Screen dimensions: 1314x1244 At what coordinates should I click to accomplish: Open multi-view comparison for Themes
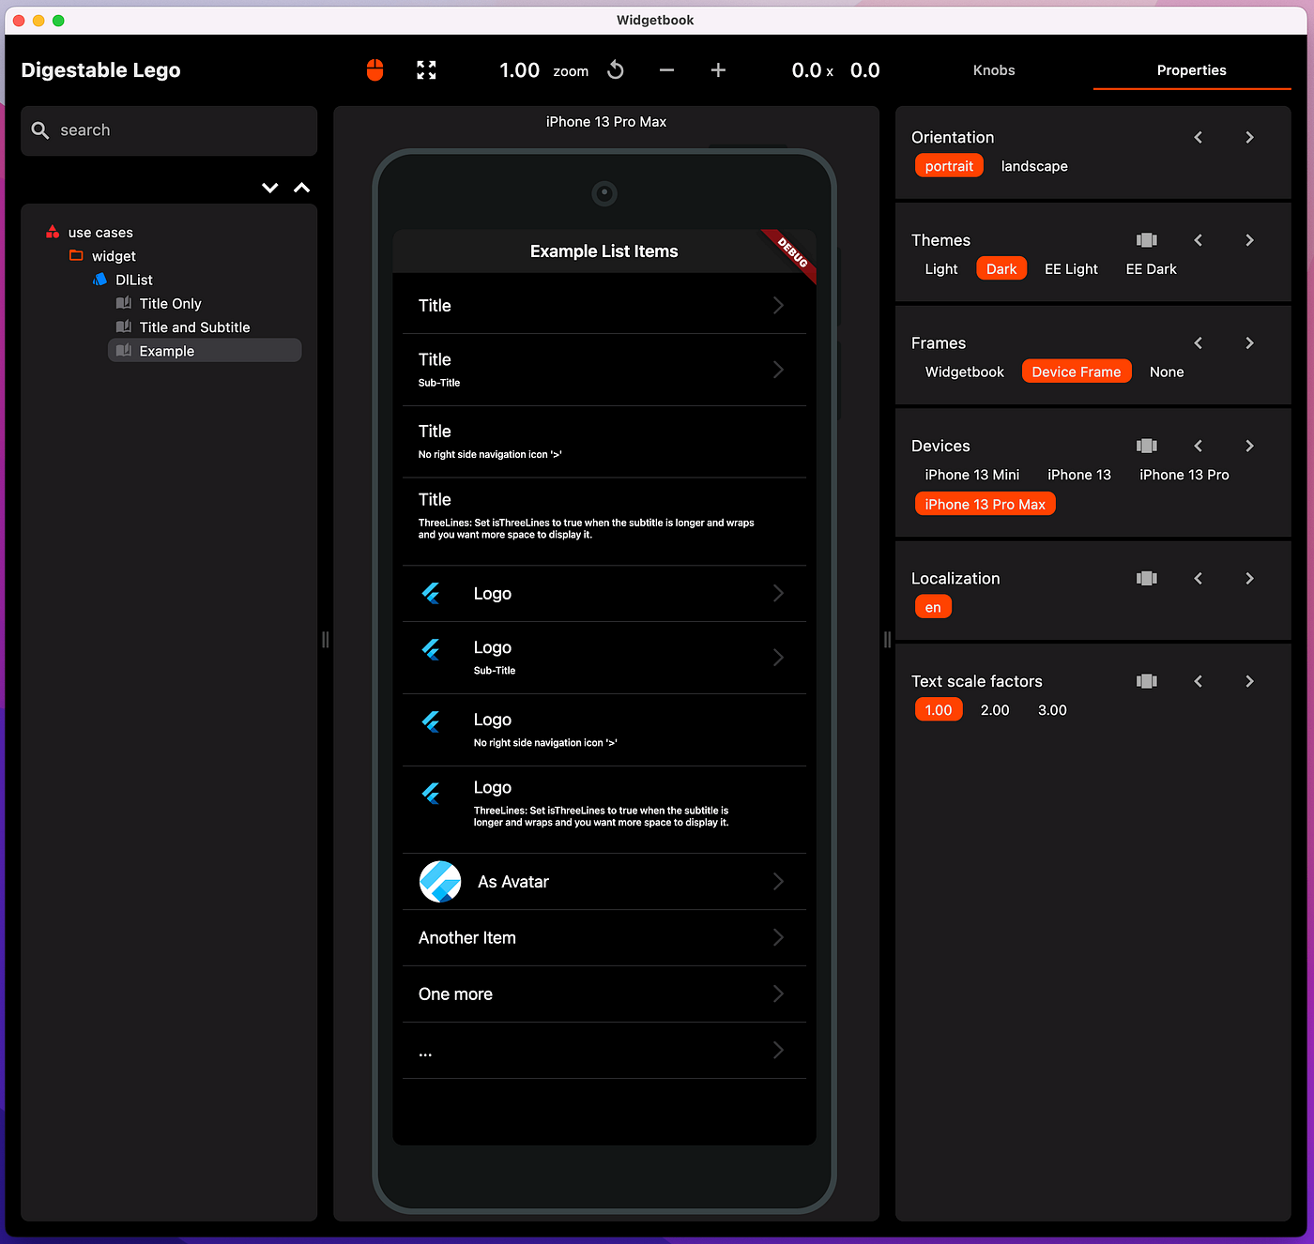point(1146,239)
